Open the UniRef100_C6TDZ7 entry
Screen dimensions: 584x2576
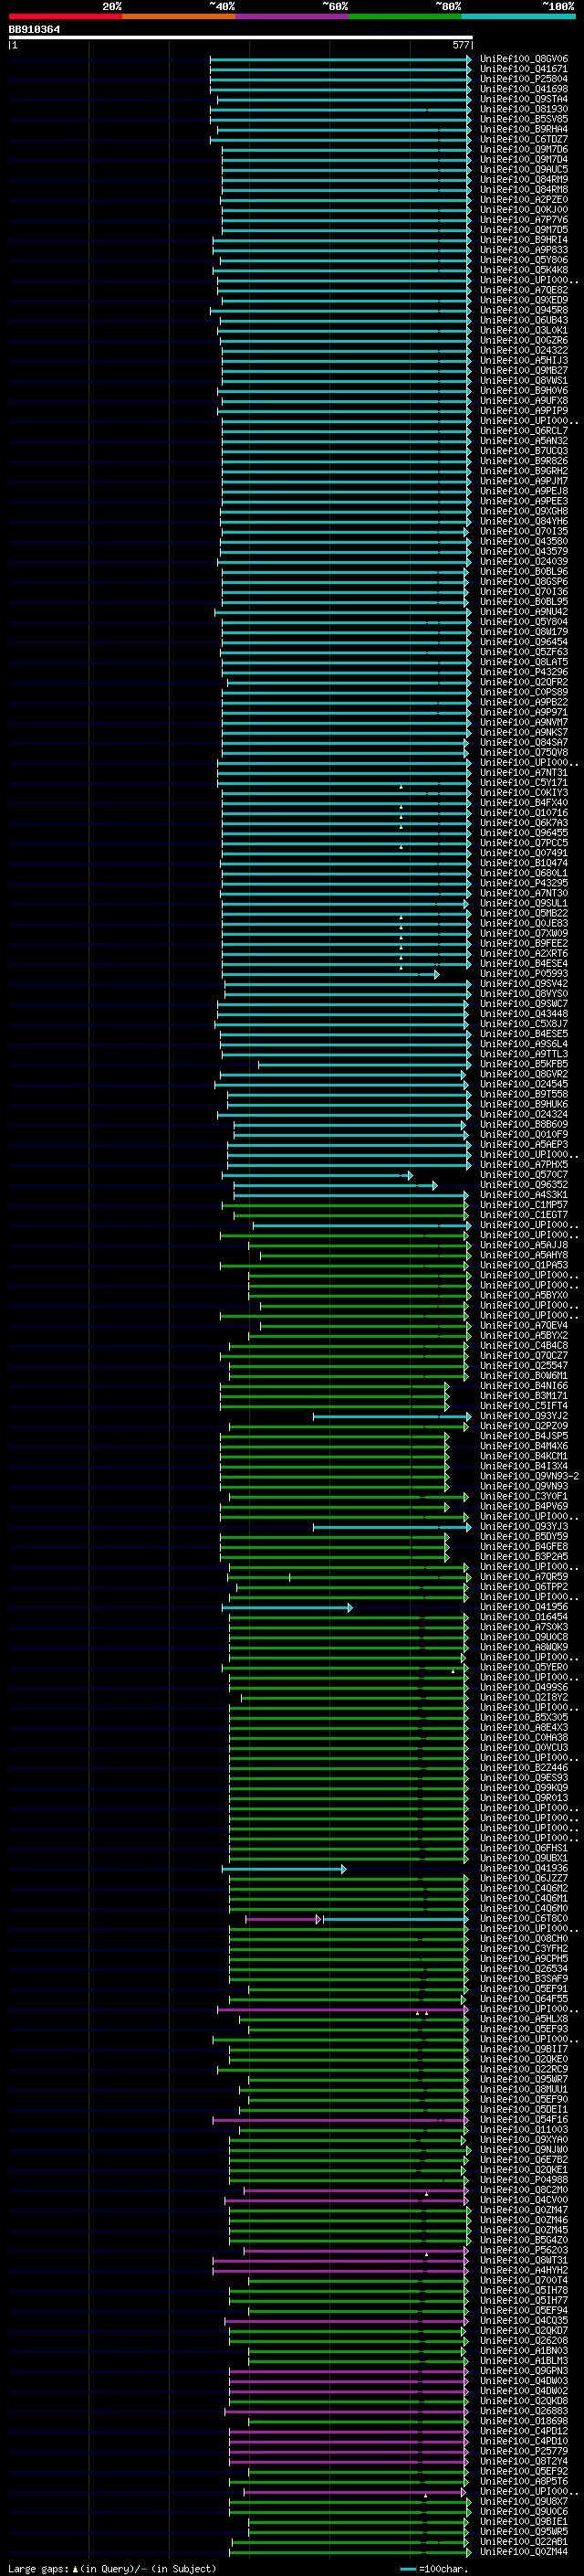pyautogui.click(x=523, y=139)
